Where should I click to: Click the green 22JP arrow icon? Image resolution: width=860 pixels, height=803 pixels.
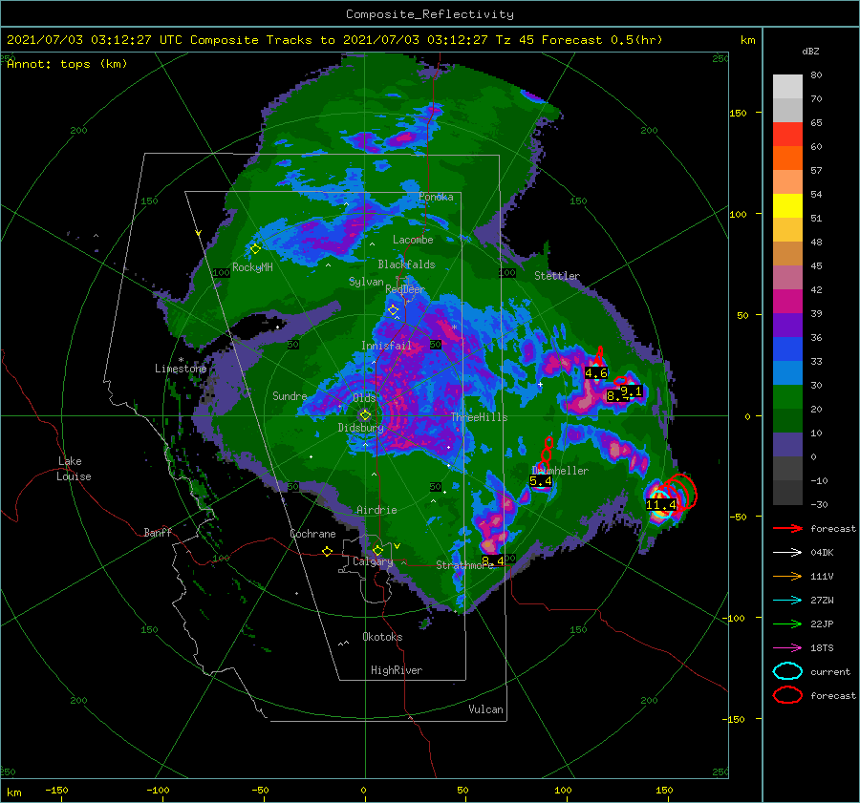click(787, 623)
